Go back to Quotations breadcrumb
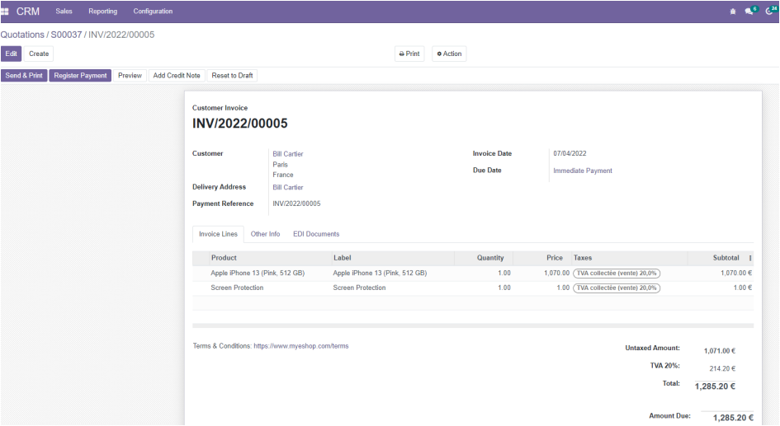Viewport: 780px width, 426px height. pyautogui.click(x=22, y=35)
